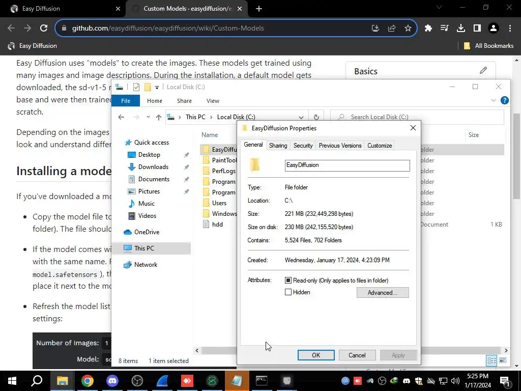The height and width of the screenshot is (391, 521).
Task: Open Chrome's extensions puzzle icon
Action: [x=428, y=29]
